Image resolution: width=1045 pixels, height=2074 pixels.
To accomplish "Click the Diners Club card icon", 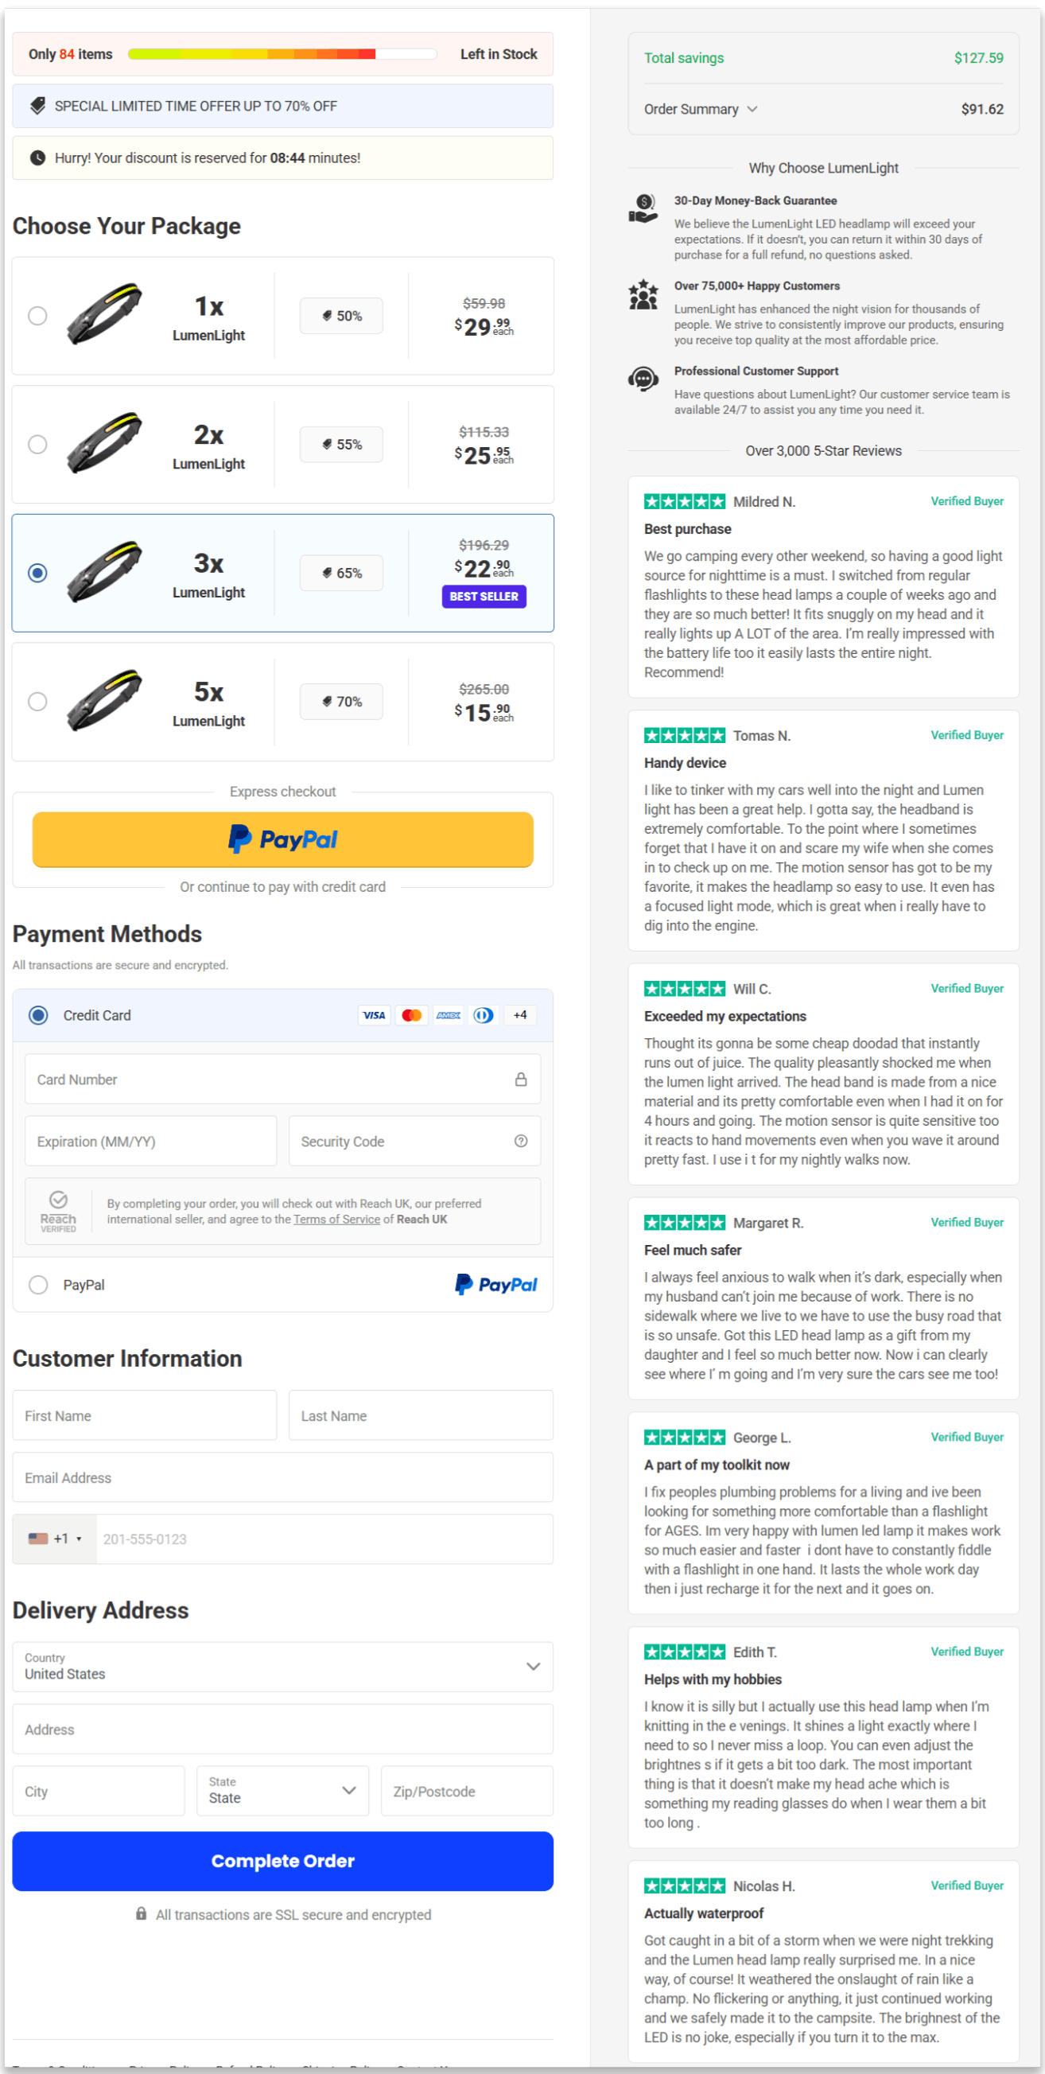I will pos(484,1014).
